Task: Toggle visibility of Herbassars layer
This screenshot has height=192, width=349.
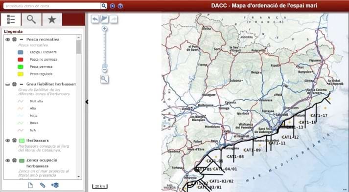Action: point(8,140)
